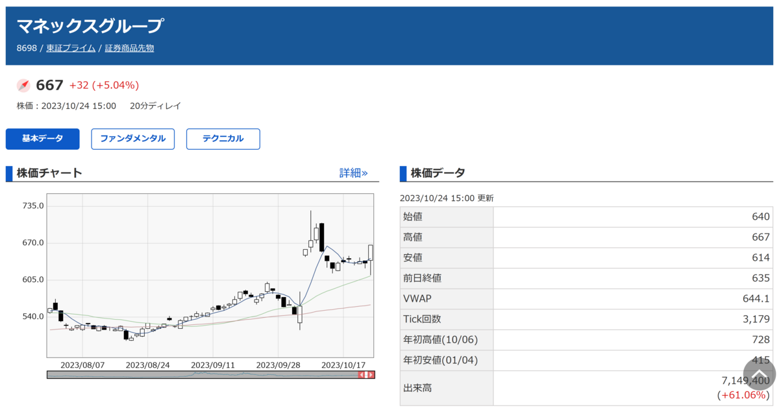Open the 東証プライム link
Image resolution: width=779 pixels, height=408 pixels.
pyautogui.click(x=71, y=48)
